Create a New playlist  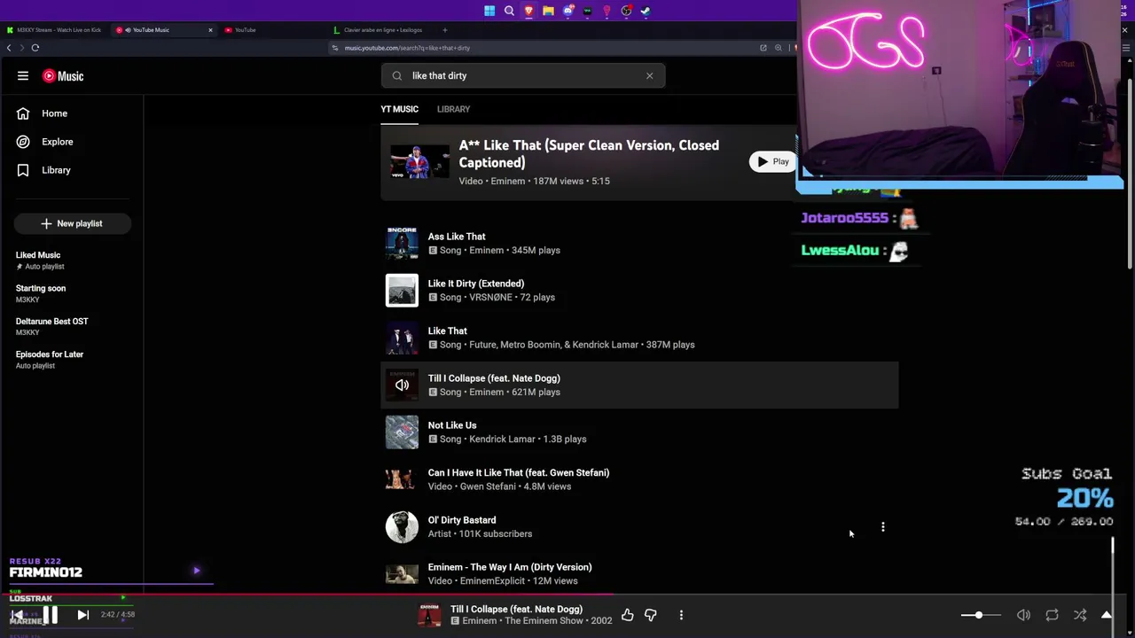tap(72, 223)
